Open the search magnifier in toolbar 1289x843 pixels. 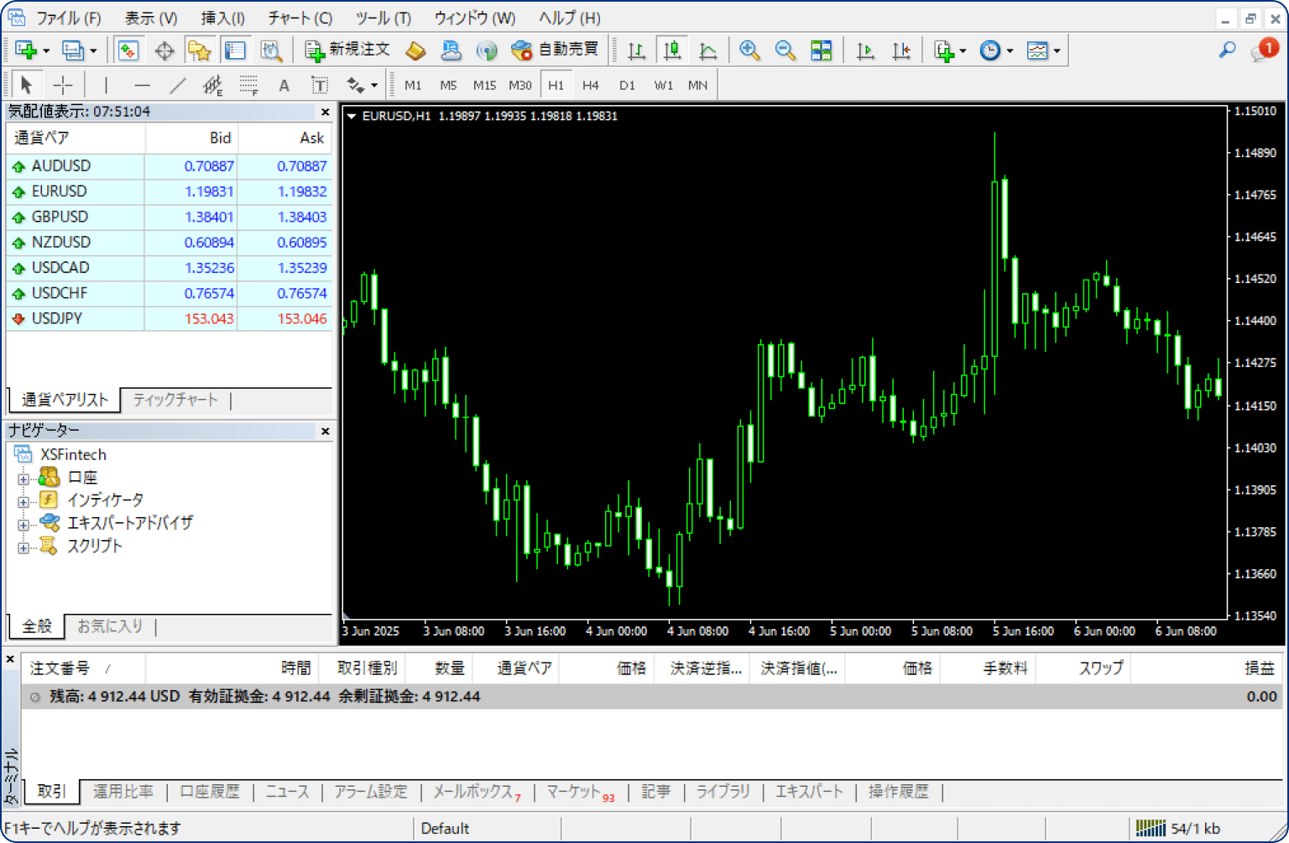(x=1227, y=50)
